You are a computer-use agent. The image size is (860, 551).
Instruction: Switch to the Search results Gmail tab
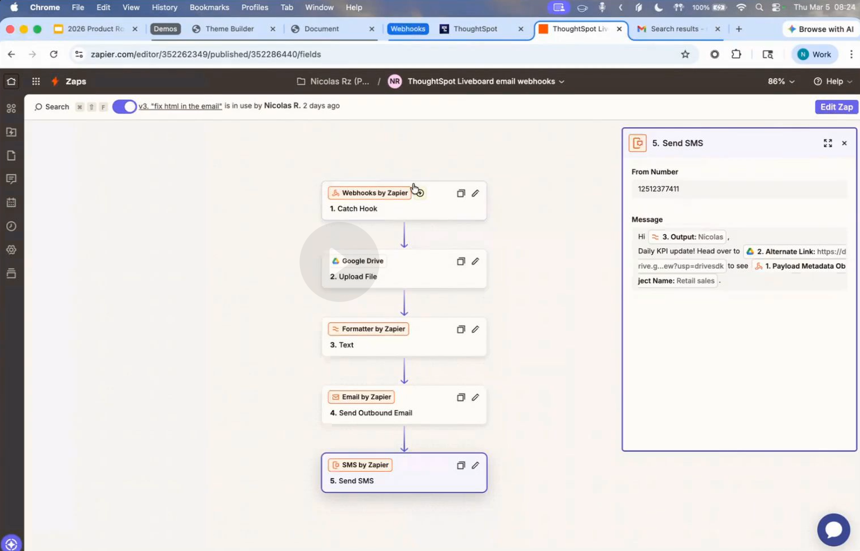pos(676,29)
